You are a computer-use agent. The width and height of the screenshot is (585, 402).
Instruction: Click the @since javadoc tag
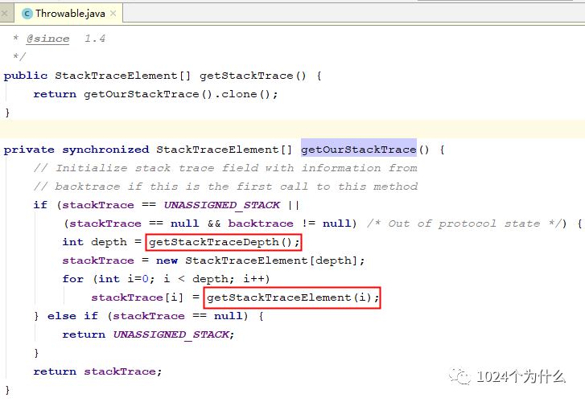coord(47,39)
